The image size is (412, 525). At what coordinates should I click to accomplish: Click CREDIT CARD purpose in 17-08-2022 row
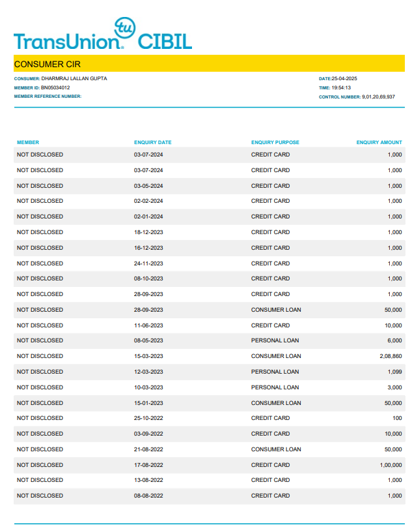point(270,465)
